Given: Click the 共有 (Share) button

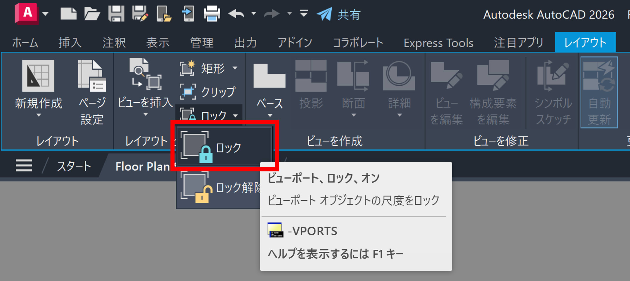Looking at the screenshot, I should coord(339,14).
